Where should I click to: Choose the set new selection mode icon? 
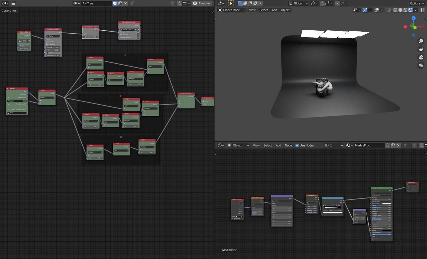pos(240,3)
